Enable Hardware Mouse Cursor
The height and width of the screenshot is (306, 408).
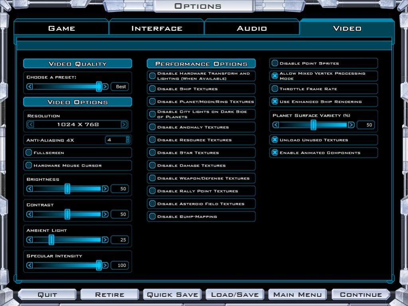[29, 165]
